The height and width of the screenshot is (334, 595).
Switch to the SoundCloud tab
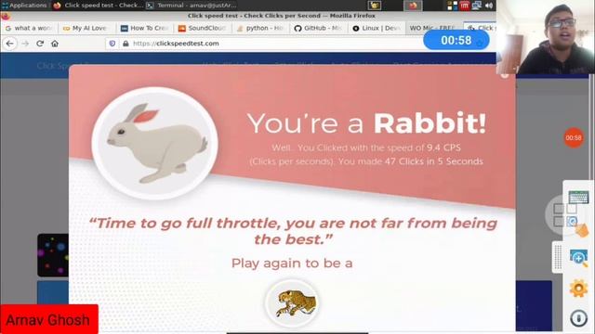(202, 28)
